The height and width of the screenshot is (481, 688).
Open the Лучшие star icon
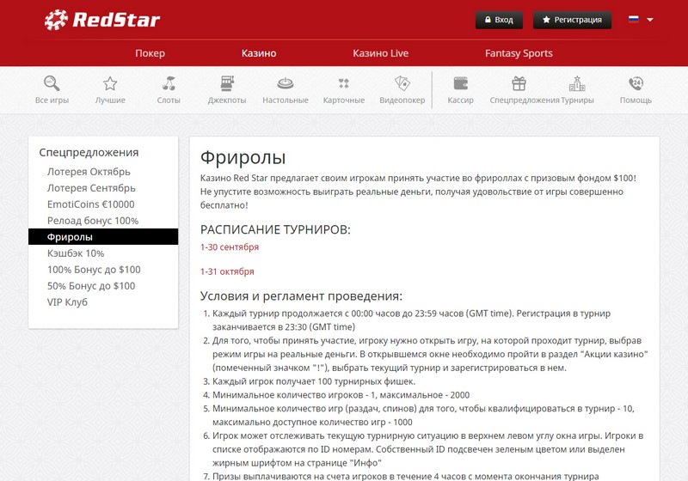point(110,83)
